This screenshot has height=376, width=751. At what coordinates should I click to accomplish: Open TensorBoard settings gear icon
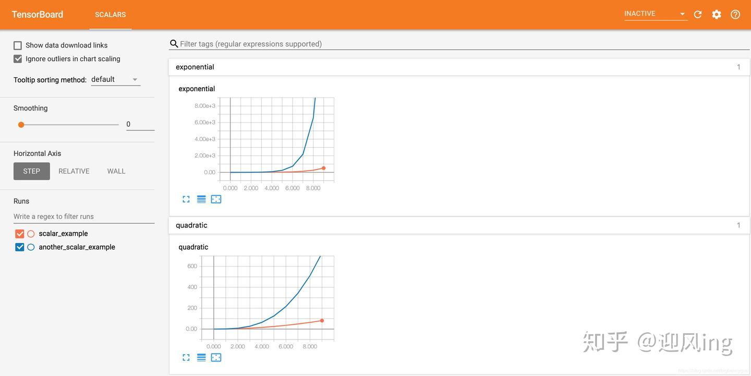pos(717,15)
